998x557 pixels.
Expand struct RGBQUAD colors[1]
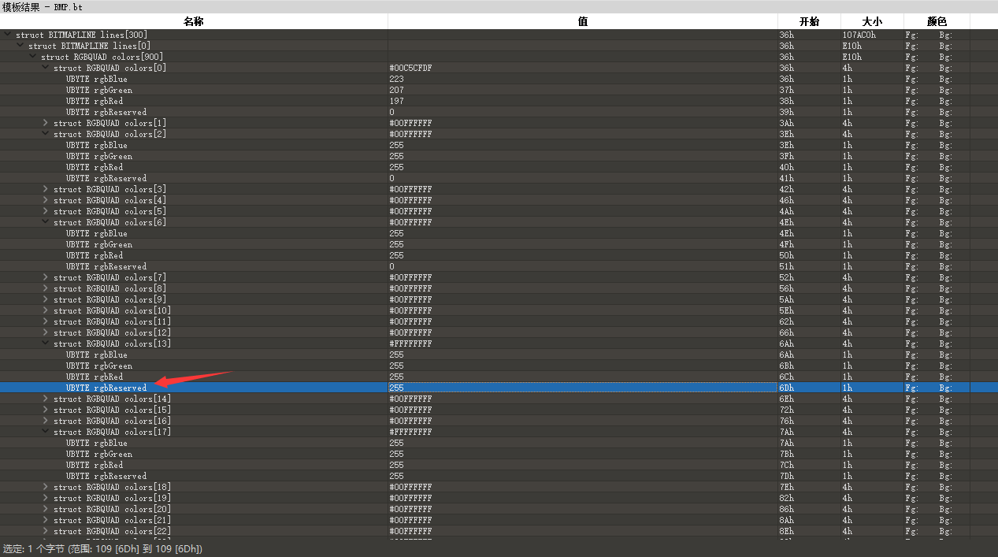[45, 122]
